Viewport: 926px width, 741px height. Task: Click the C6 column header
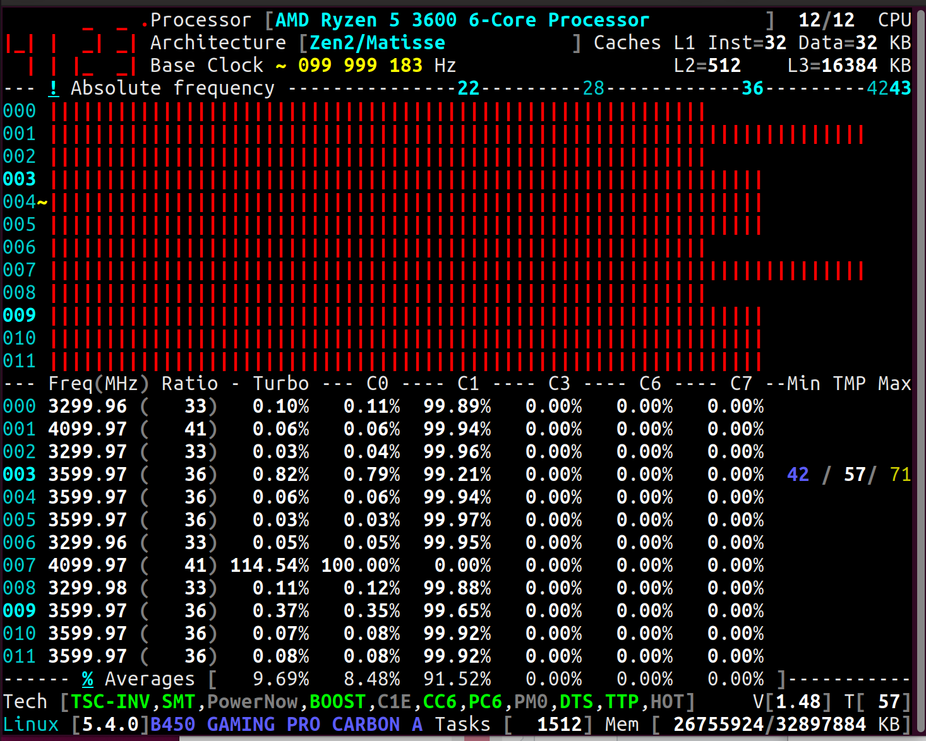pos(650,384)
